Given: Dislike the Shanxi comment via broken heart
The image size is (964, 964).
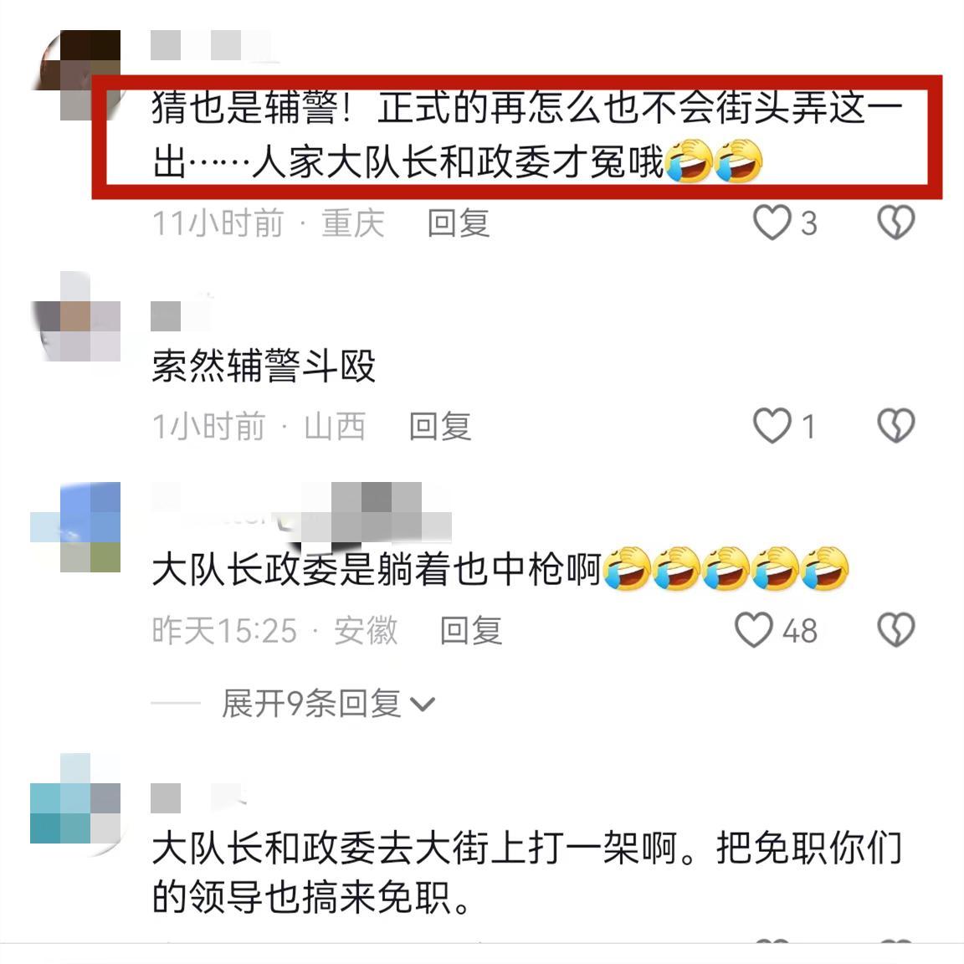Looking at the screenshot, I should point(895,425).
